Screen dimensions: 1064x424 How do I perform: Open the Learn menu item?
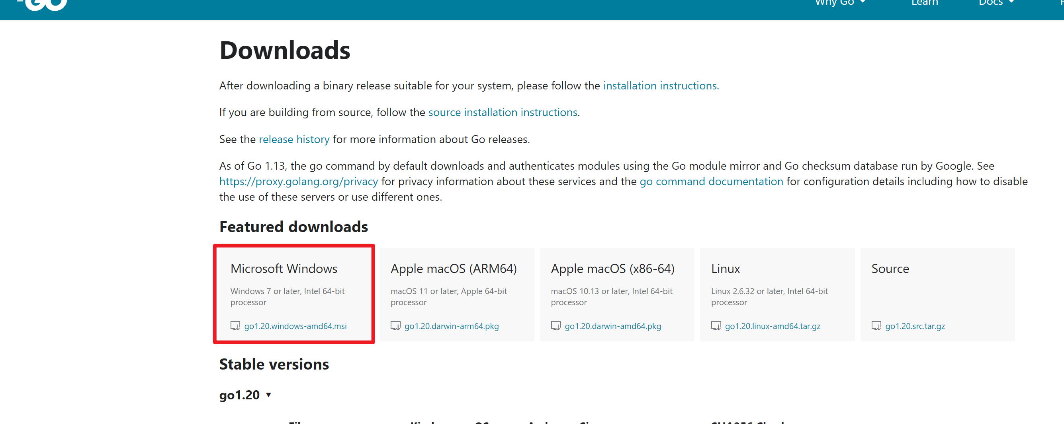(924, 3)
